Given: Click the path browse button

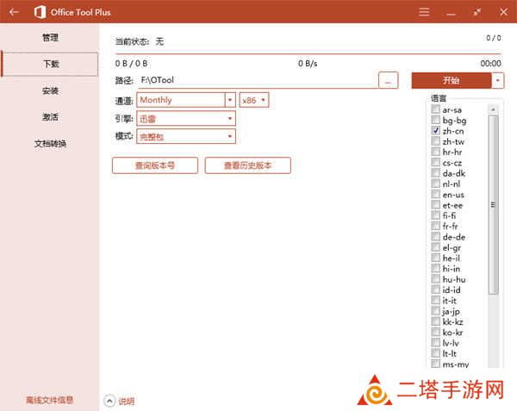Looking at the screenshot, I should click(x=388, y=80).
